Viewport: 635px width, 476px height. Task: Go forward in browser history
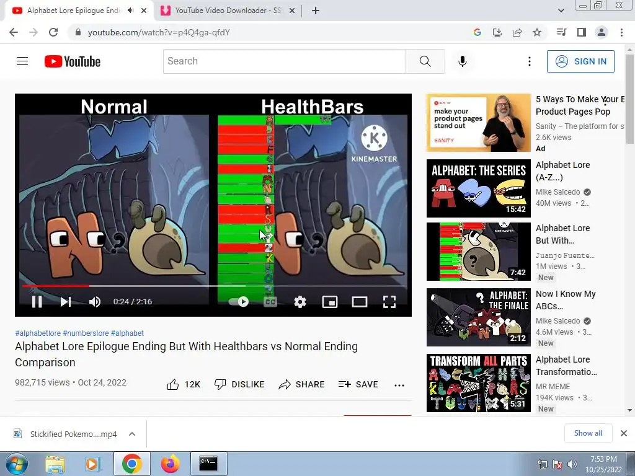[33, 32]
